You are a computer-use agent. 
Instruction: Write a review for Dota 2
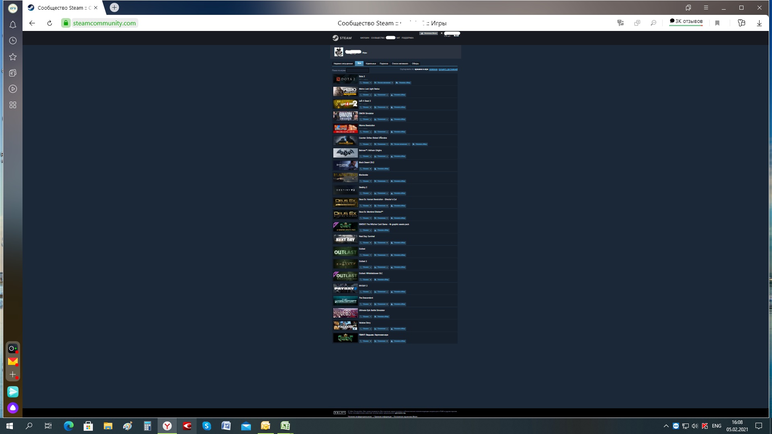[403, 83]
